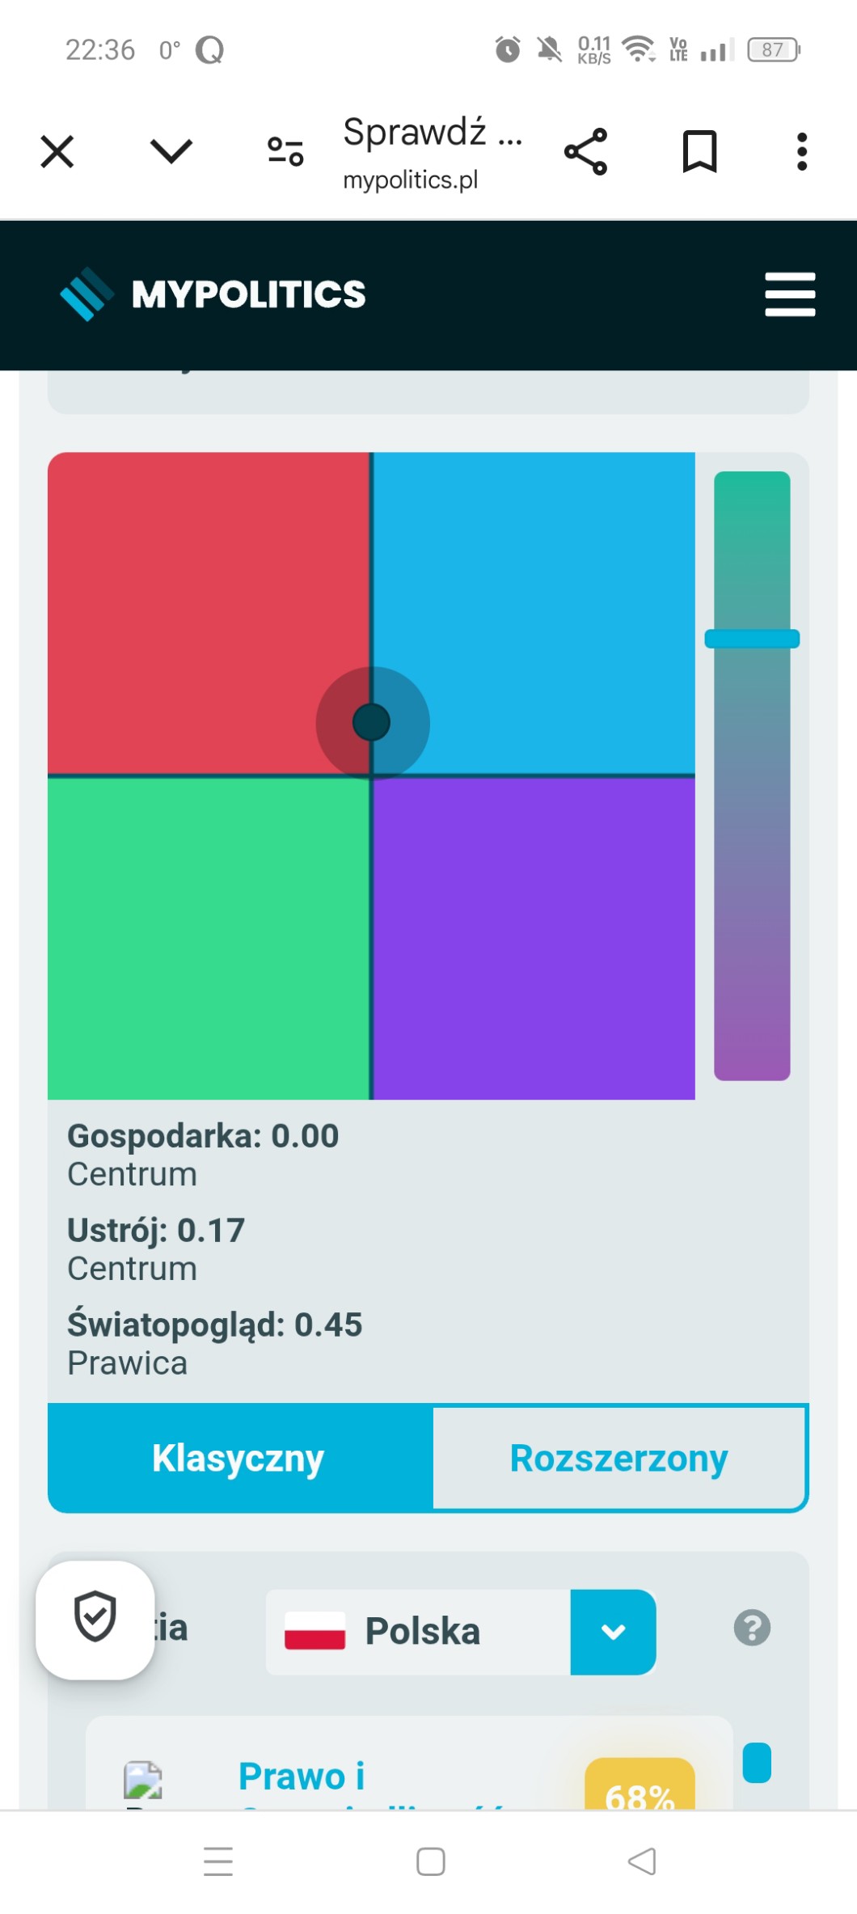Tap the minimize chevron arrow
Image resolution: width=857 pixels, height=1914 pixels.
pos(171,151)
